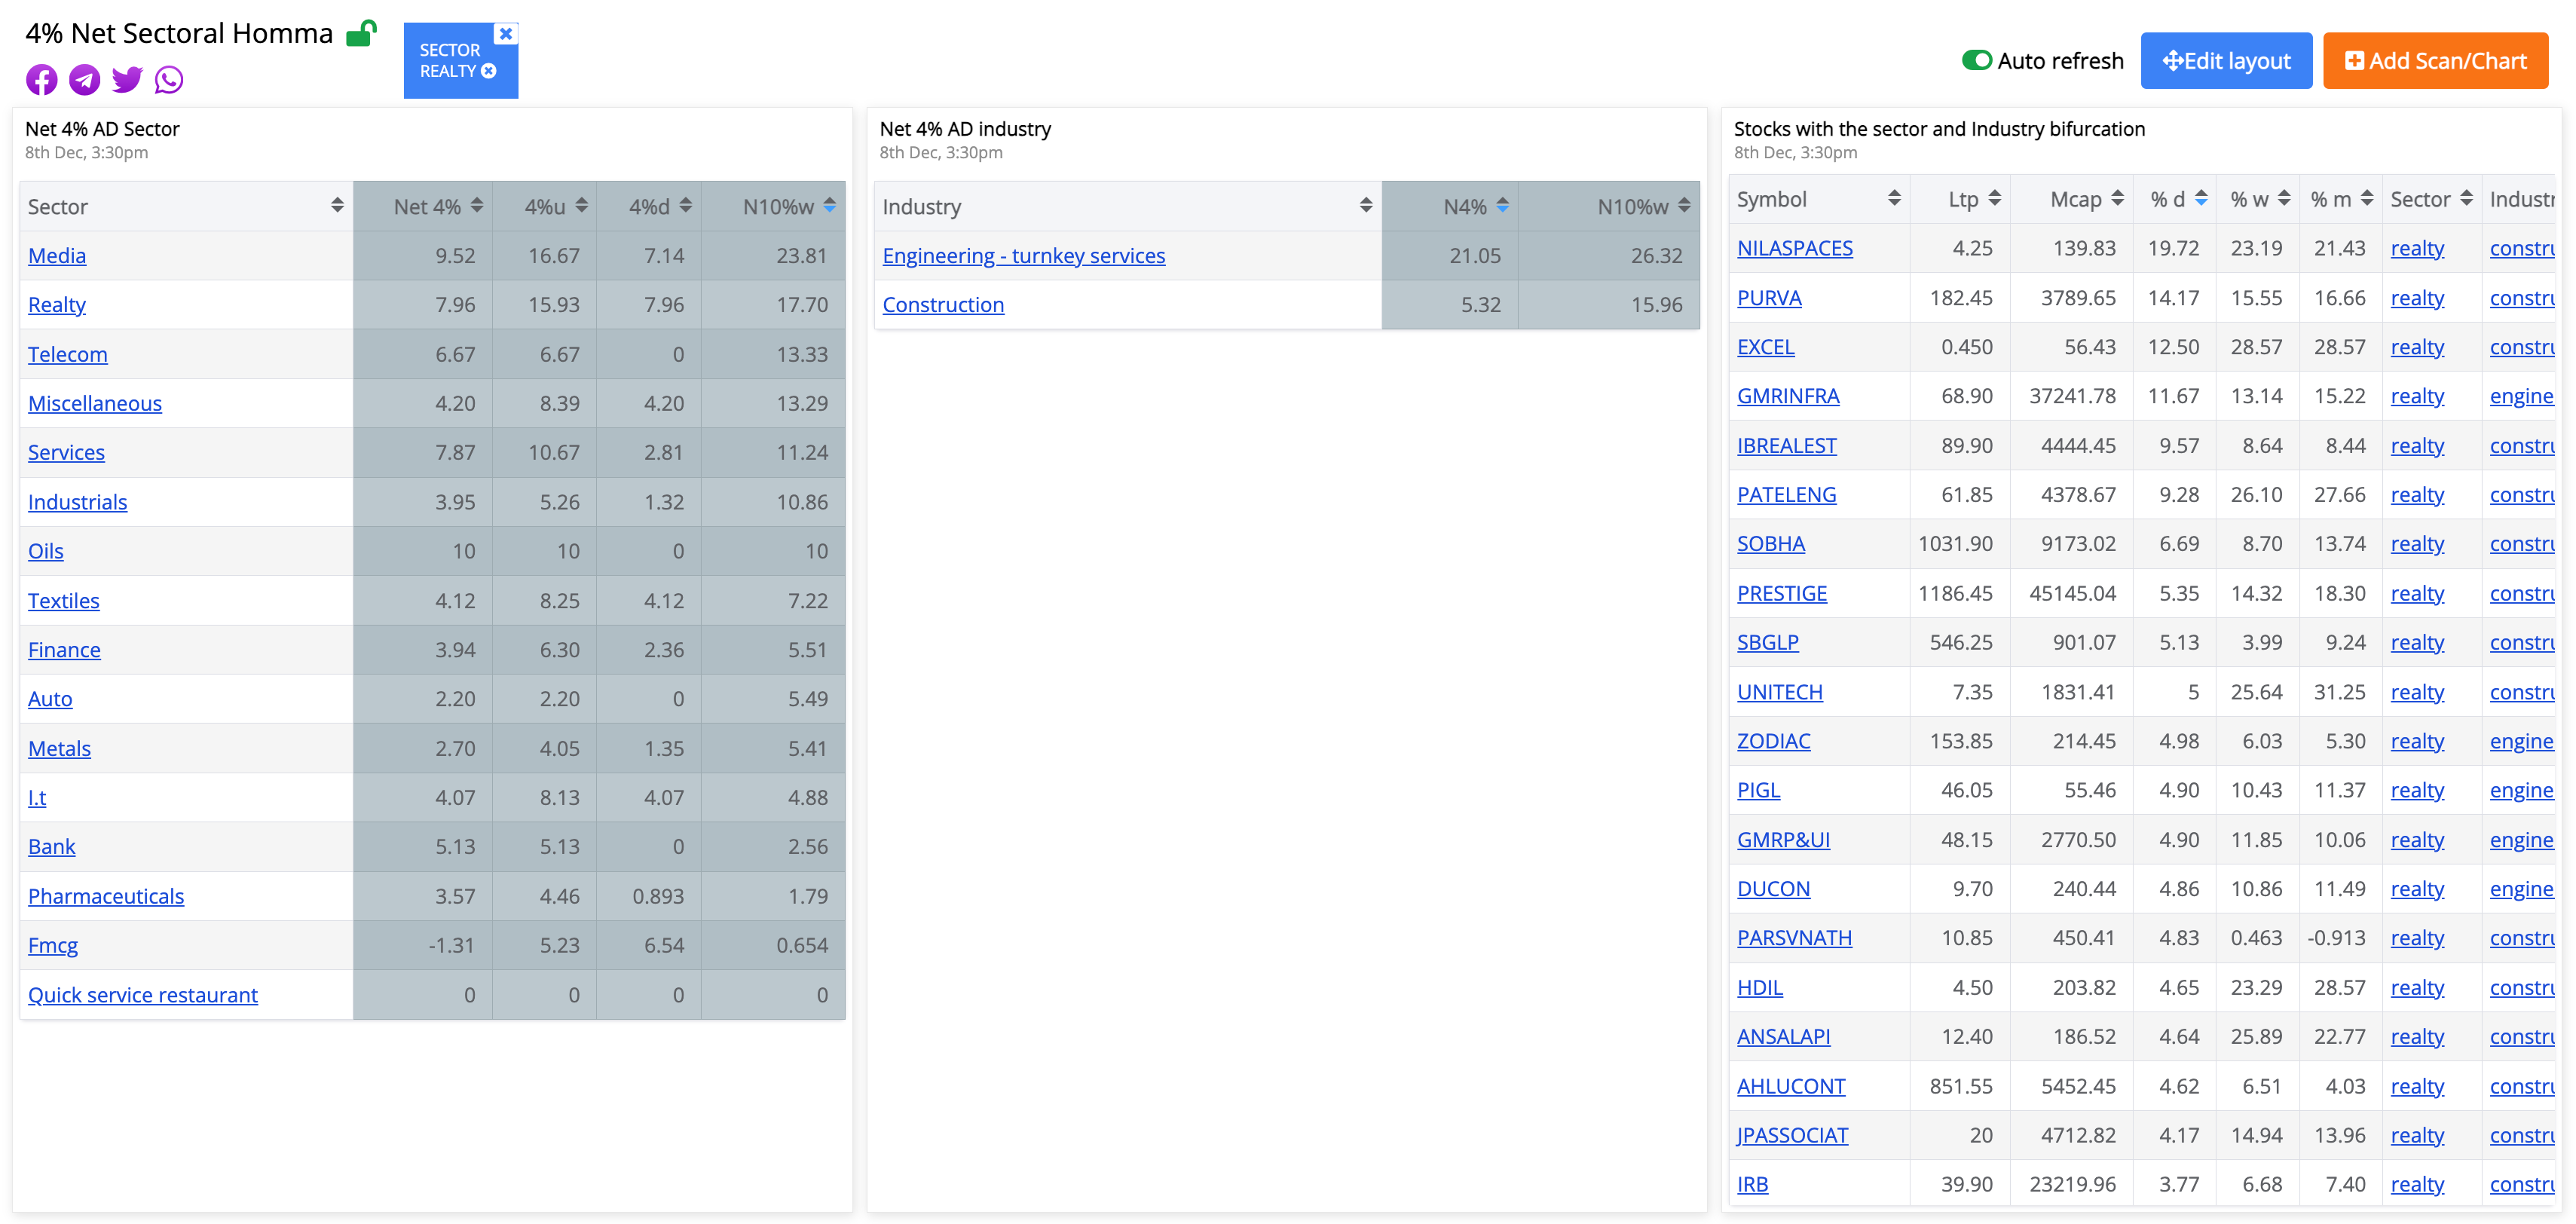Image resolution: width=2576 pixels, height=1224 pixels.
Task: Toggle Auto refresh switch
Action: 1976,61
